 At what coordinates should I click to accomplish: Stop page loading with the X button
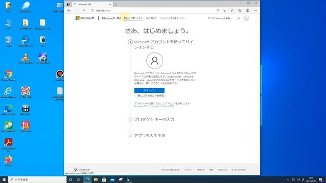pos(84,10)
